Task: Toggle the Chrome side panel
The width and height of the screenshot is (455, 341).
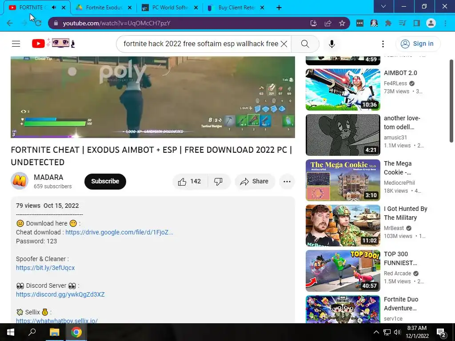Action: pos(417,23)
